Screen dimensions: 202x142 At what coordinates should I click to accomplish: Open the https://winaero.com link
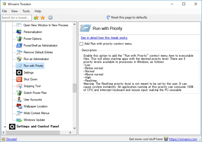(183, 139)
